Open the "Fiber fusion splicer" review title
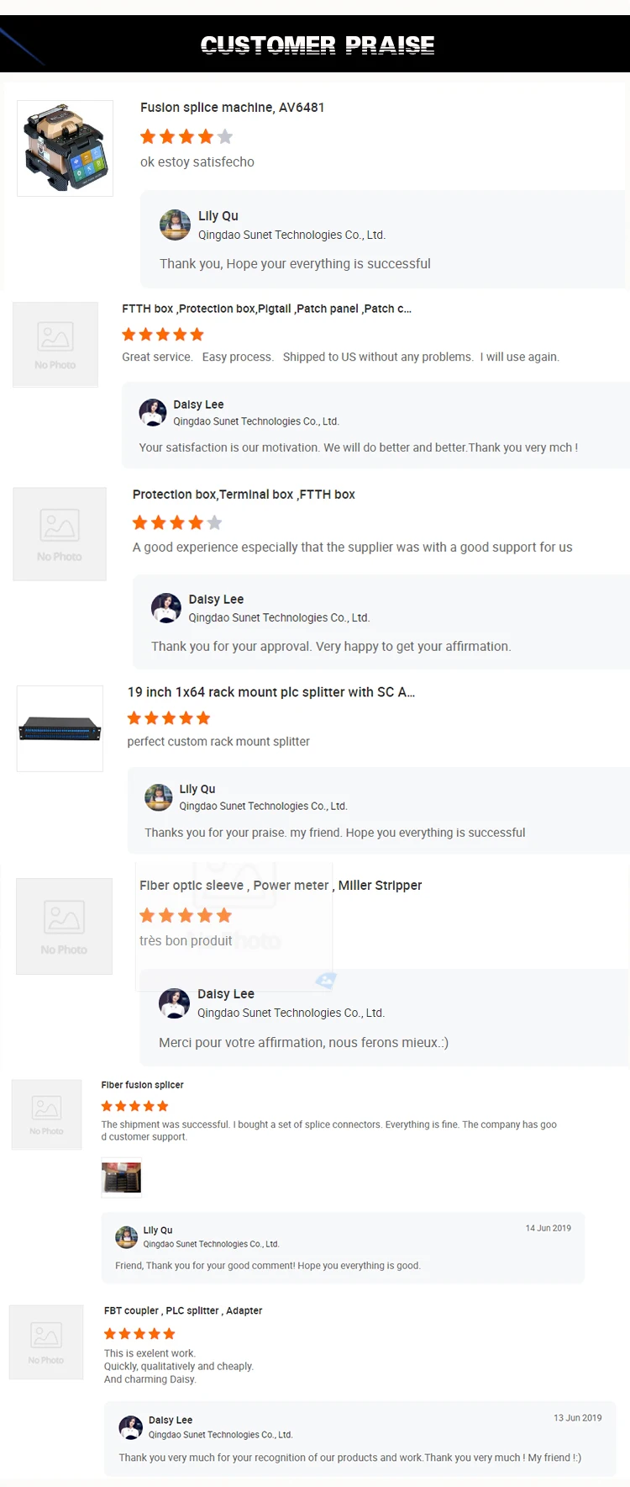 point(142,1085)
